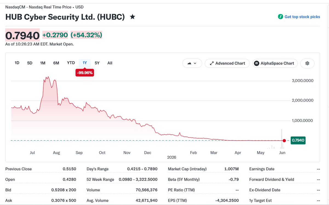Open the Advanced Chart
The width and height of the screenshot is (329, 205).
coord(227,63)
